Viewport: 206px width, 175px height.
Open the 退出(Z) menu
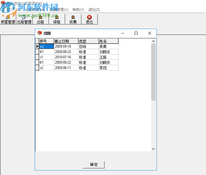point(94,10)
